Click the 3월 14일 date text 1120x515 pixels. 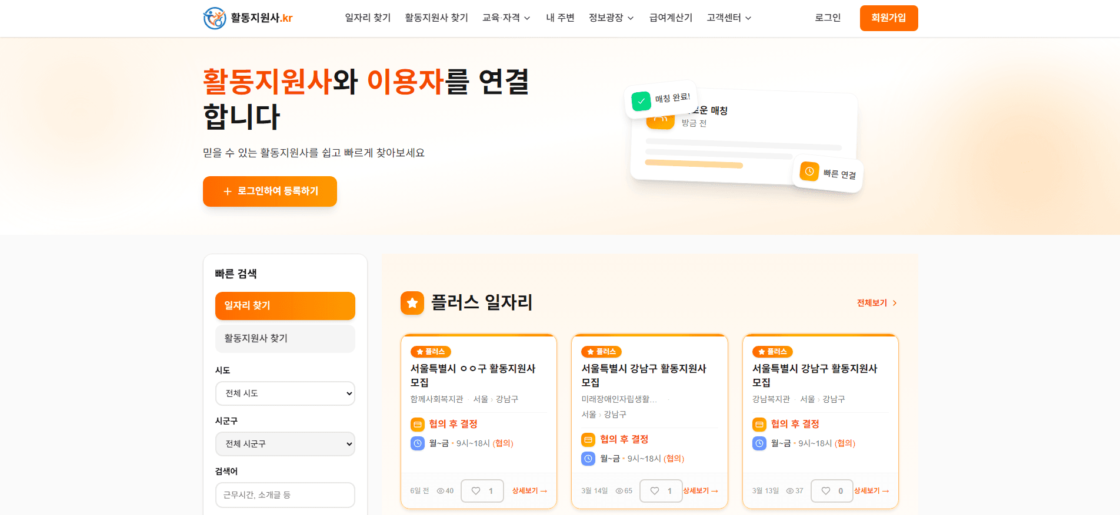pyautogui.click(x=594, y=491)
